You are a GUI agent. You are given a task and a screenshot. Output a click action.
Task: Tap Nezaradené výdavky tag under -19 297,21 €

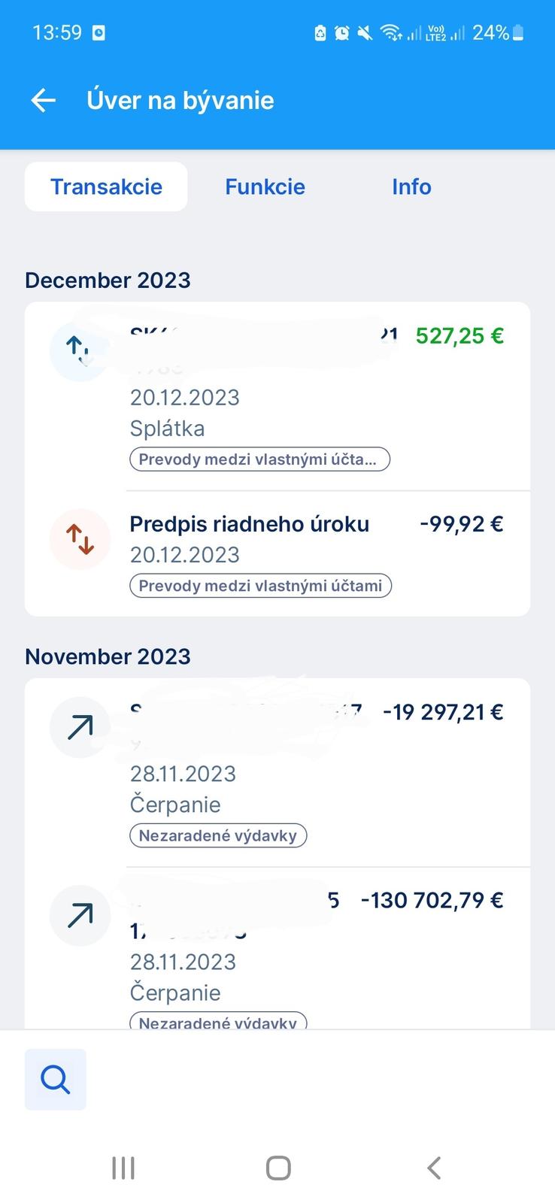point(218,835)
